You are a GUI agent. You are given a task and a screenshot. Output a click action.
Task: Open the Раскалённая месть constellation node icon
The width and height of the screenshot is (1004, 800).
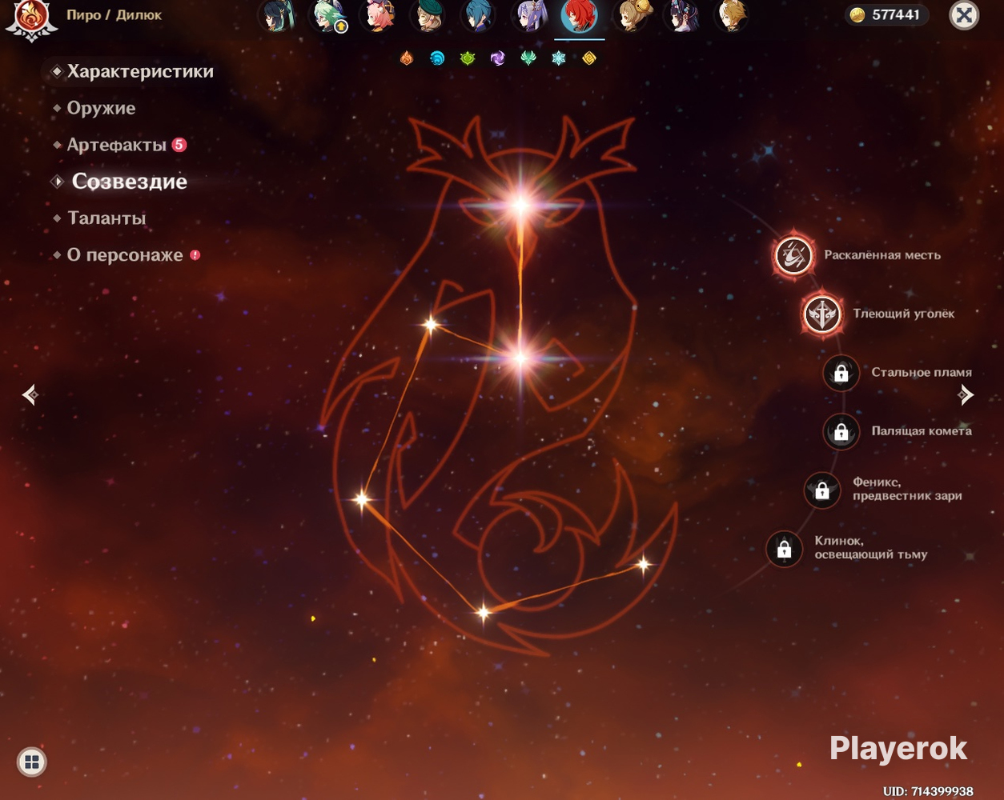pos(794,256)
